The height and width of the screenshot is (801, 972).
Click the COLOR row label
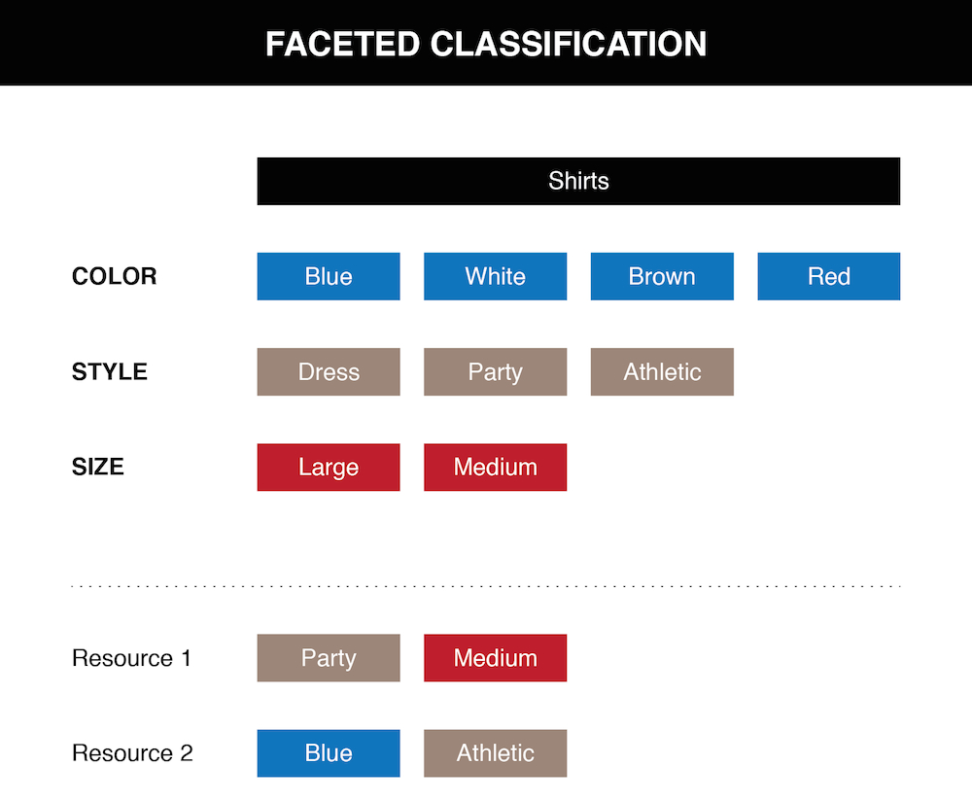point(114,276)
